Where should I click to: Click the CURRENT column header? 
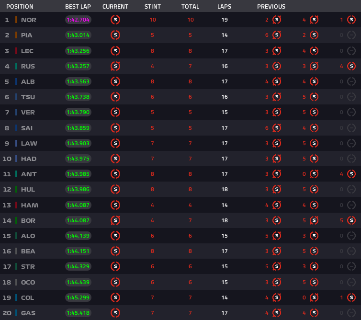pos(115,6)
